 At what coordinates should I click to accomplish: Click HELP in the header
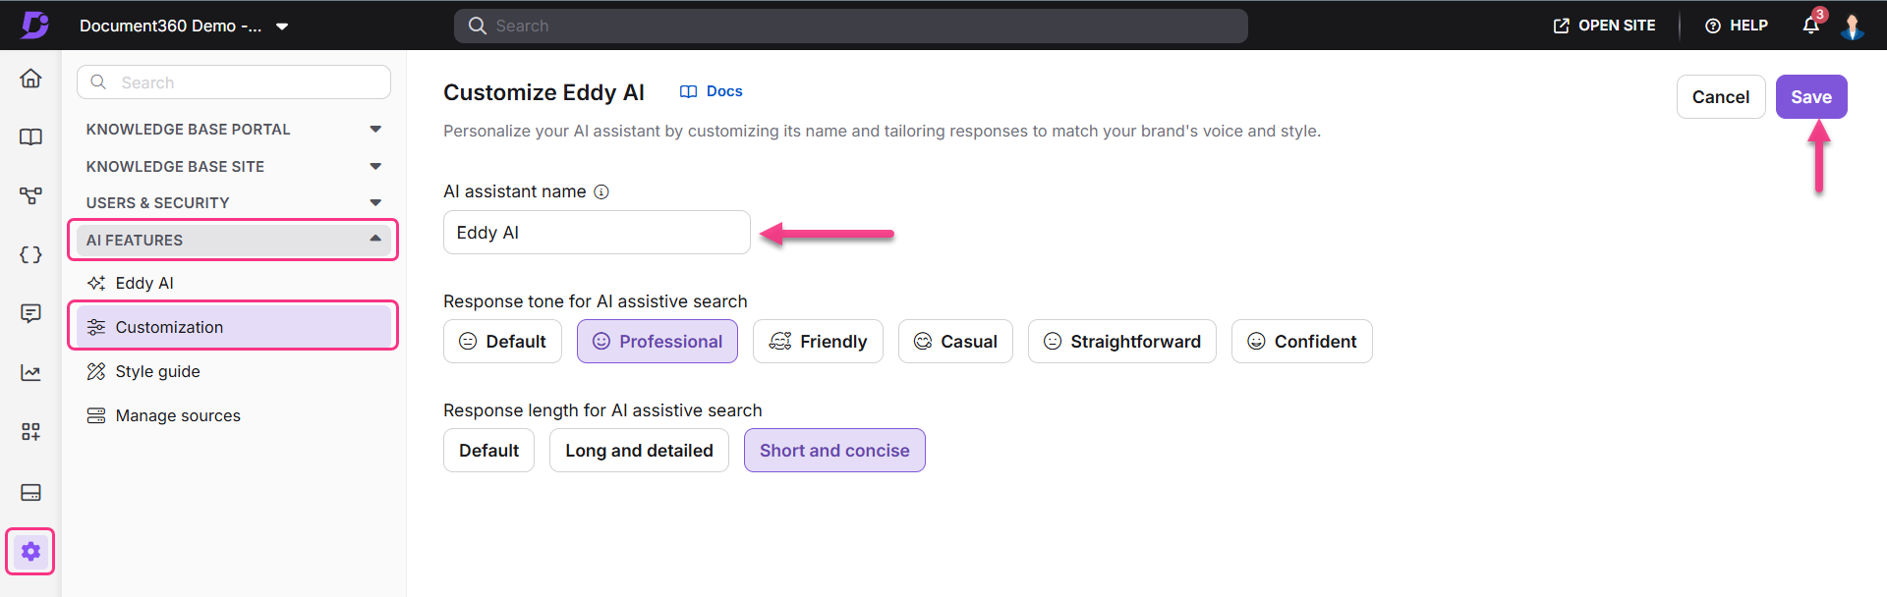coord(1737,26)
